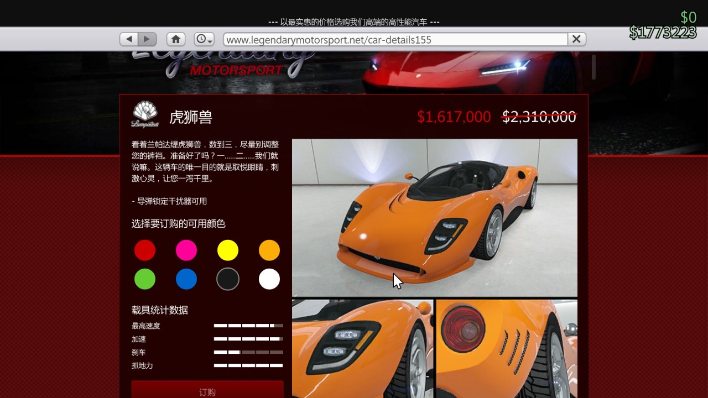Click the braking stat bar
The image size is (708, 398).
tap(248, 352)
